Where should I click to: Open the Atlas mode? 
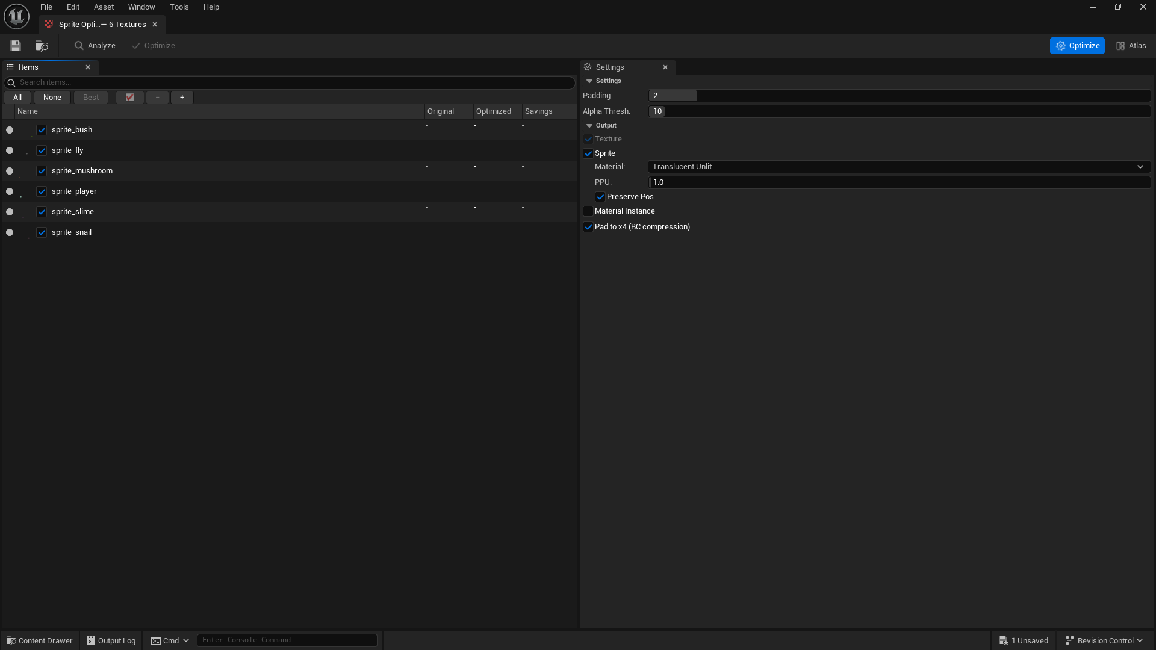click(1131, 46)
